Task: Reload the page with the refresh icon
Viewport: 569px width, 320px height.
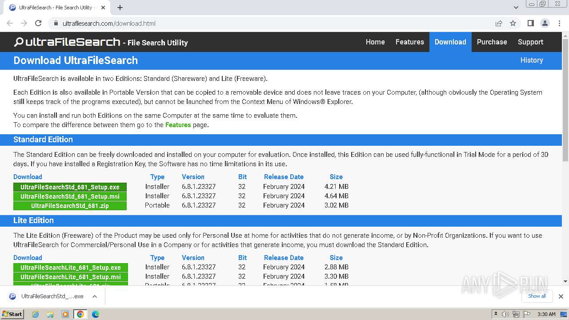Action: click(38, 23)
